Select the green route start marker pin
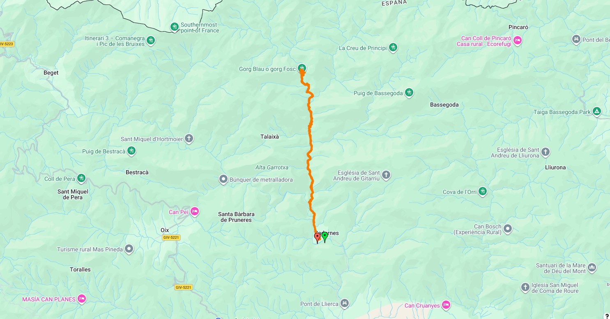Image resolution: width=610 pixels, height=319 pixels. point(325,237)
